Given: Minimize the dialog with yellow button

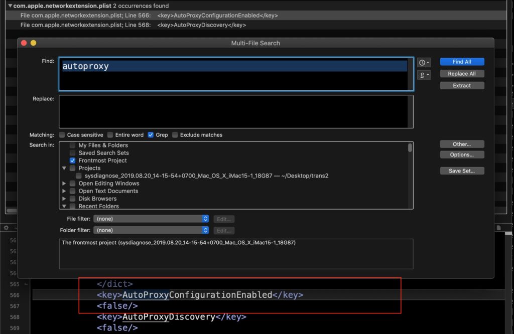Looking at the screenshot, I should tap(33, 43).
